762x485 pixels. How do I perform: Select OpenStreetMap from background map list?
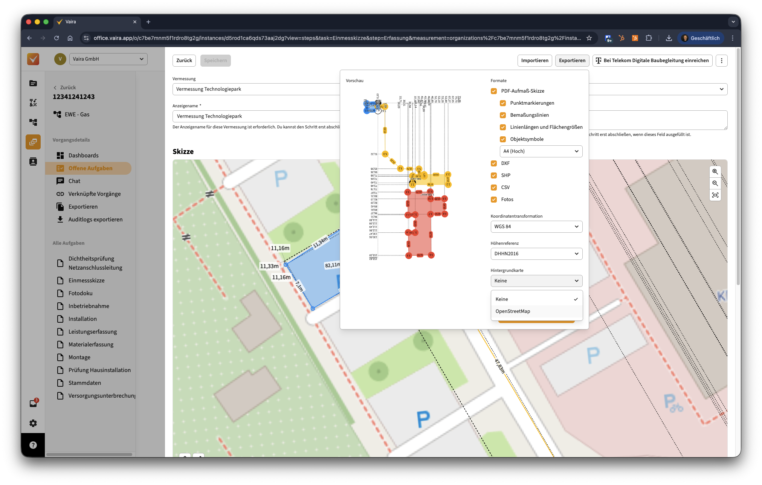513,311
